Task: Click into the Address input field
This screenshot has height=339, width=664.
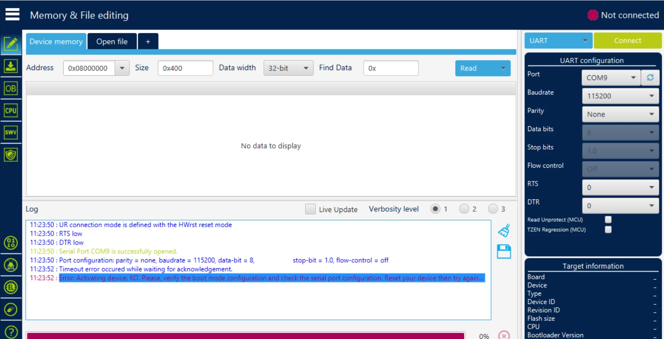Action: click(x=89, y=68)
